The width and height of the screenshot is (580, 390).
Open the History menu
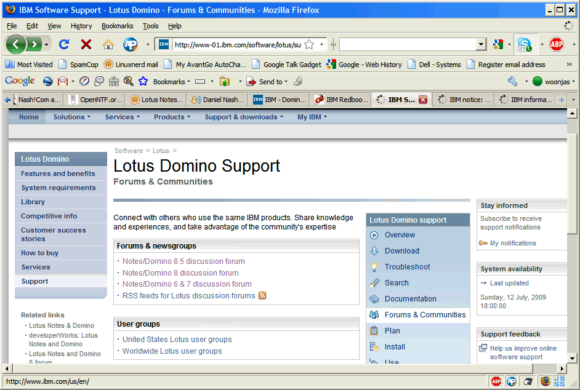[81, 26]
